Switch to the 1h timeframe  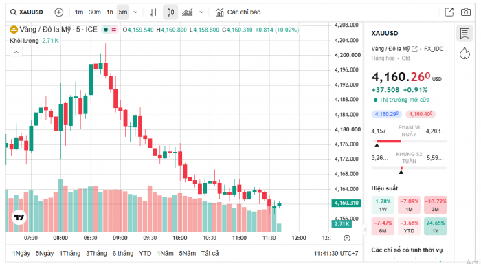click(x=110, y=12)
